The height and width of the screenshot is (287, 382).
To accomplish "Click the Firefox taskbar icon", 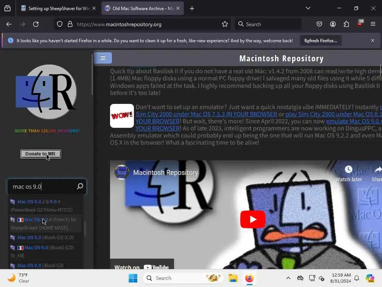I will coord(249,278).
